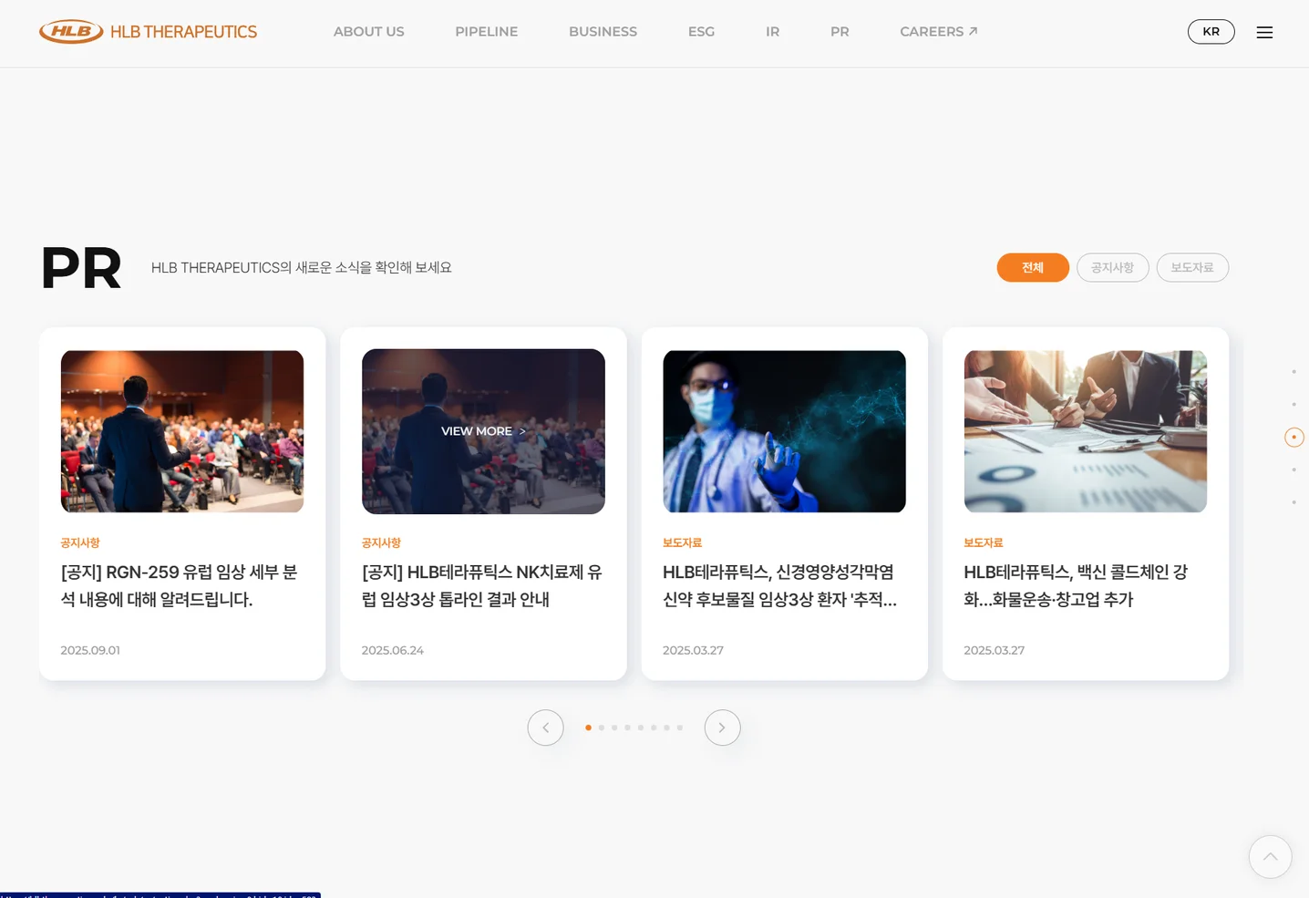Viewport: 1309px width, 898px height.
Task: Open the 백신 콜드체인 press release title
Action: [1076, 585]
